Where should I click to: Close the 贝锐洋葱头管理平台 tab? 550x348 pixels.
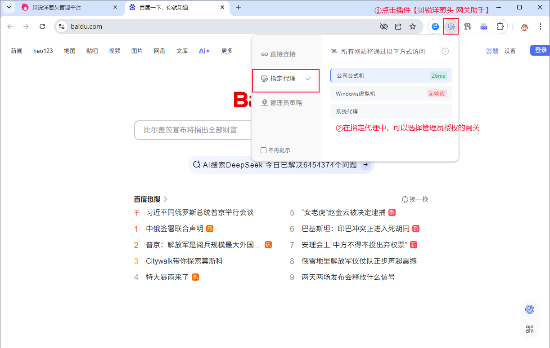115,7
